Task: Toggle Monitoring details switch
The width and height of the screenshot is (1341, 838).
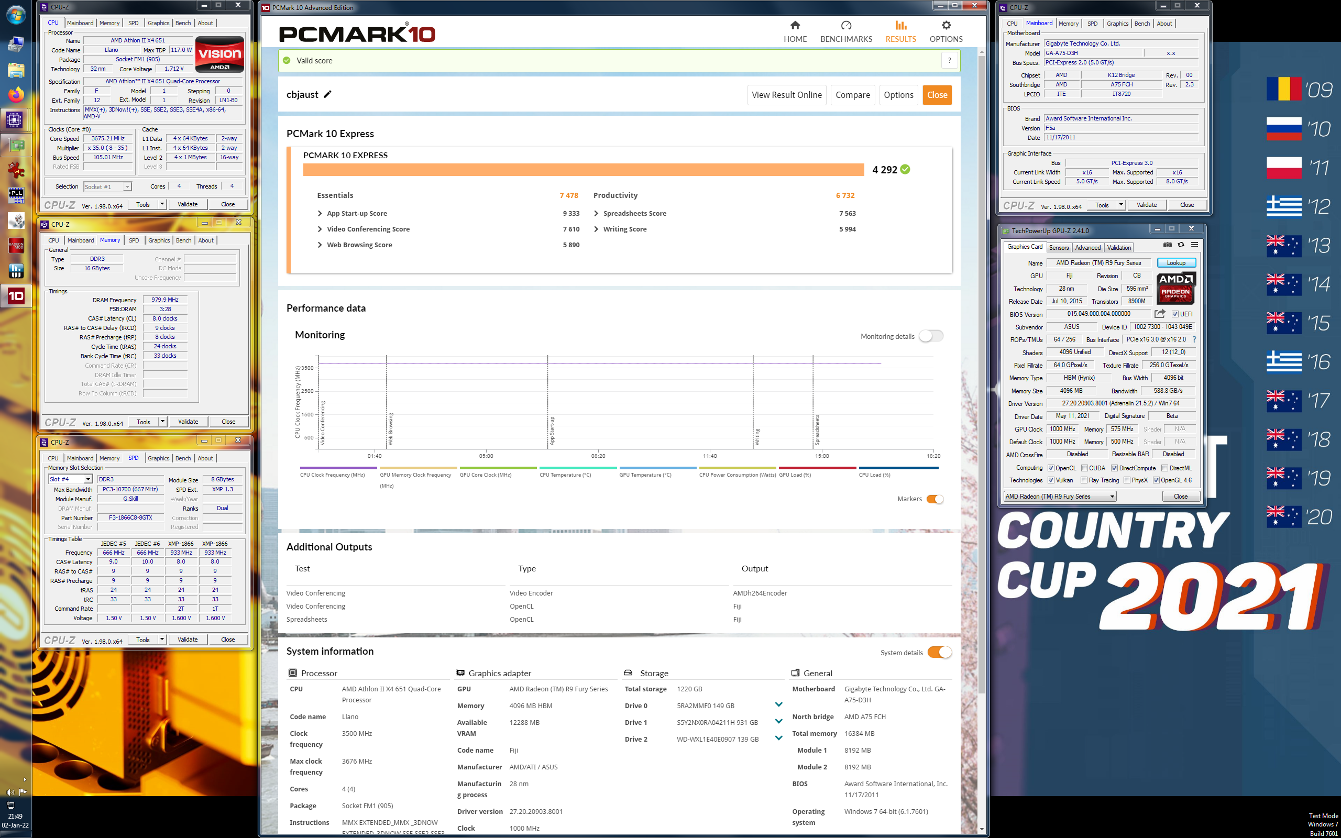Action: click(x=931, y=336)
